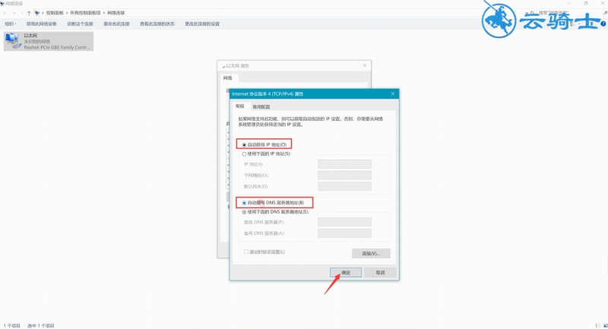
Task: Tick the 退出时验证设置 checkbox
Action: (246, 251)
